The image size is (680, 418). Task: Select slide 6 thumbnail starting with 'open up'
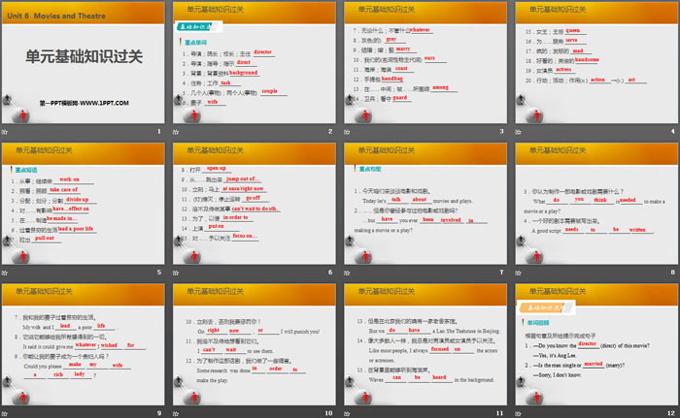point(254,205)
